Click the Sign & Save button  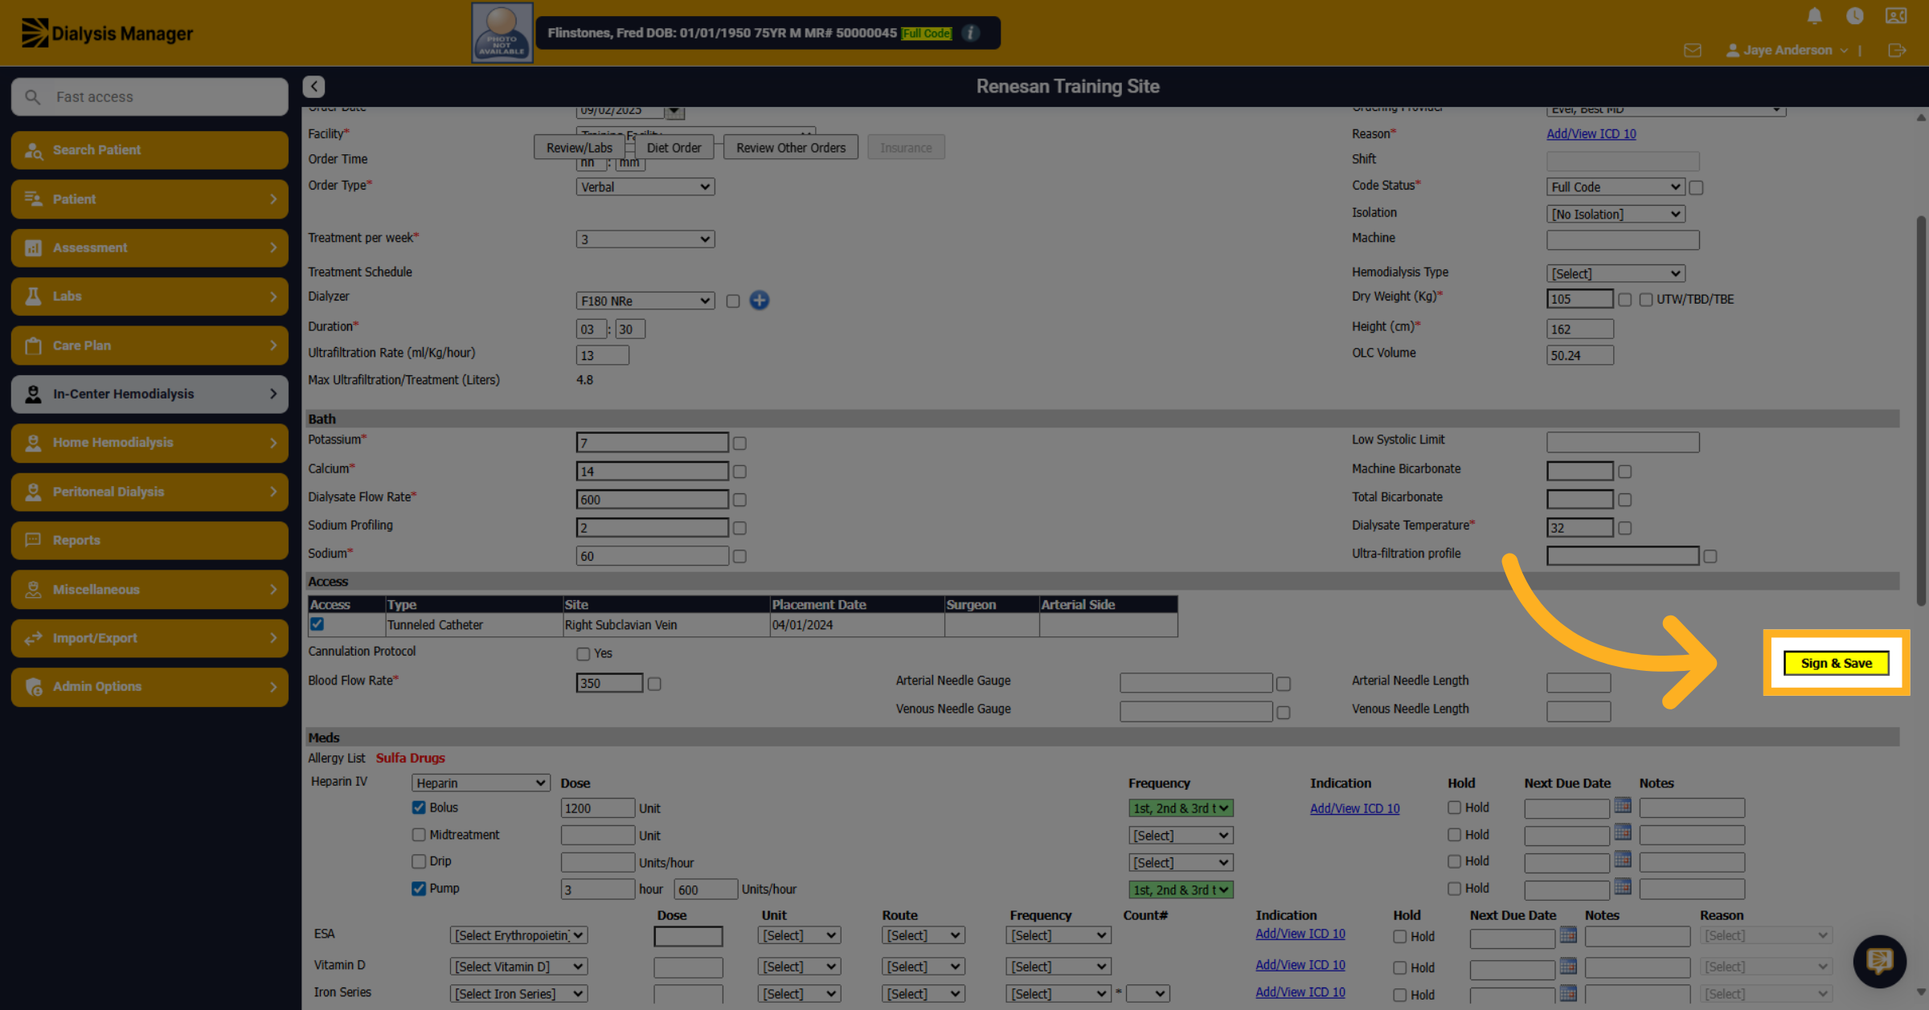1837,663
